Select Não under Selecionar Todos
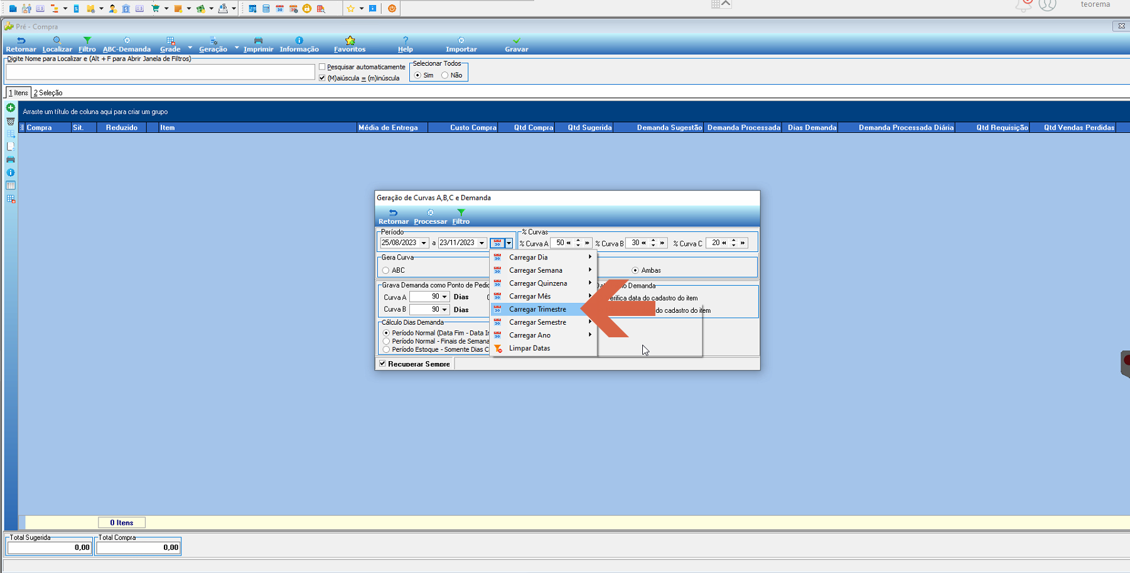The height and width of the screenshot is (573, 1130). click(x=444, y=75)
